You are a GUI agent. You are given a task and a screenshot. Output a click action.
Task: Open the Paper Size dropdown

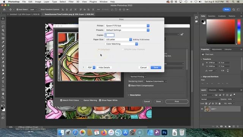118,40
